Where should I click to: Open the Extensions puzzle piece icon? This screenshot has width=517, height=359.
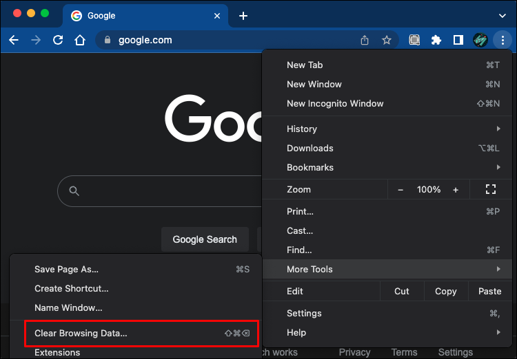[x=436, y=41]
